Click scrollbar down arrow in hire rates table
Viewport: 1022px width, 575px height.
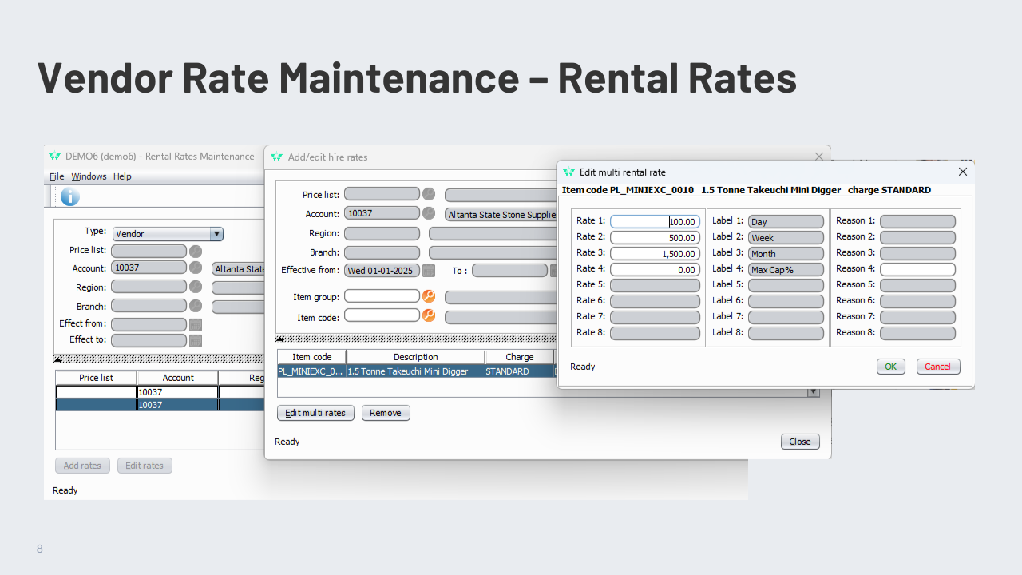coord(814,392)
